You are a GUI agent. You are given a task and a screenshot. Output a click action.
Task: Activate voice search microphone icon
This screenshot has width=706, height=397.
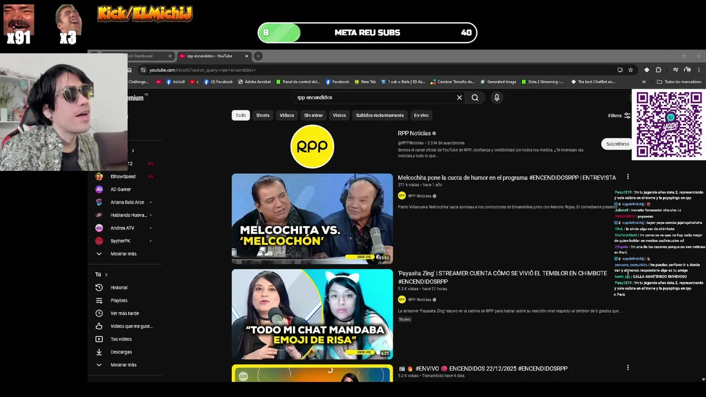point(496,98)
